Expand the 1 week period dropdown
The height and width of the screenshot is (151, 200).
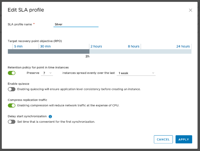click(136, 73)
